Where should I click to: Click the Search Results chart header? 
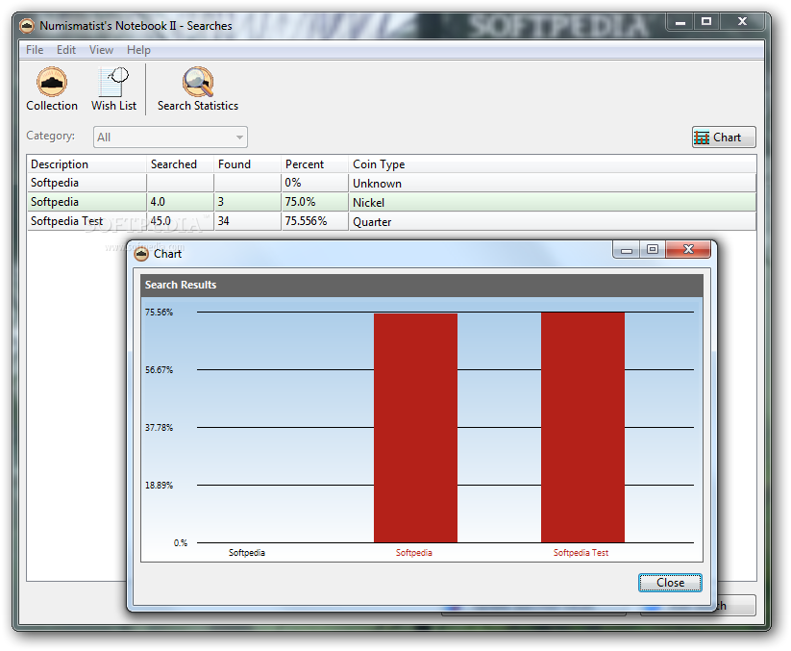pyautogui.click(x=422, y=286)
